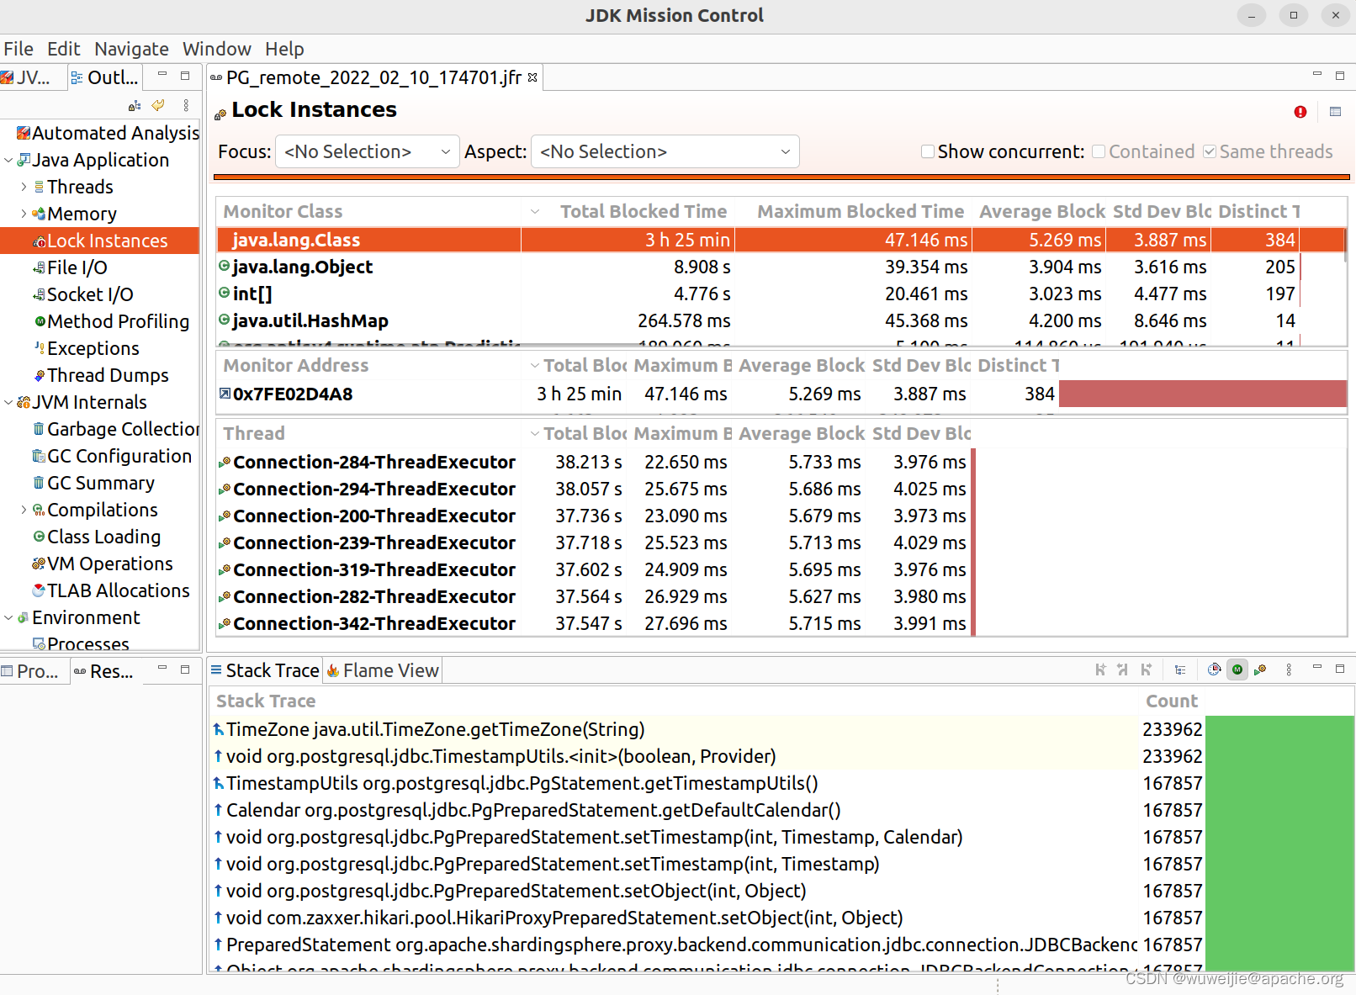Maximize the Properties/Results bottom-left panel
The width and height of the screenshot is (1356, 995).
(185, 670)
